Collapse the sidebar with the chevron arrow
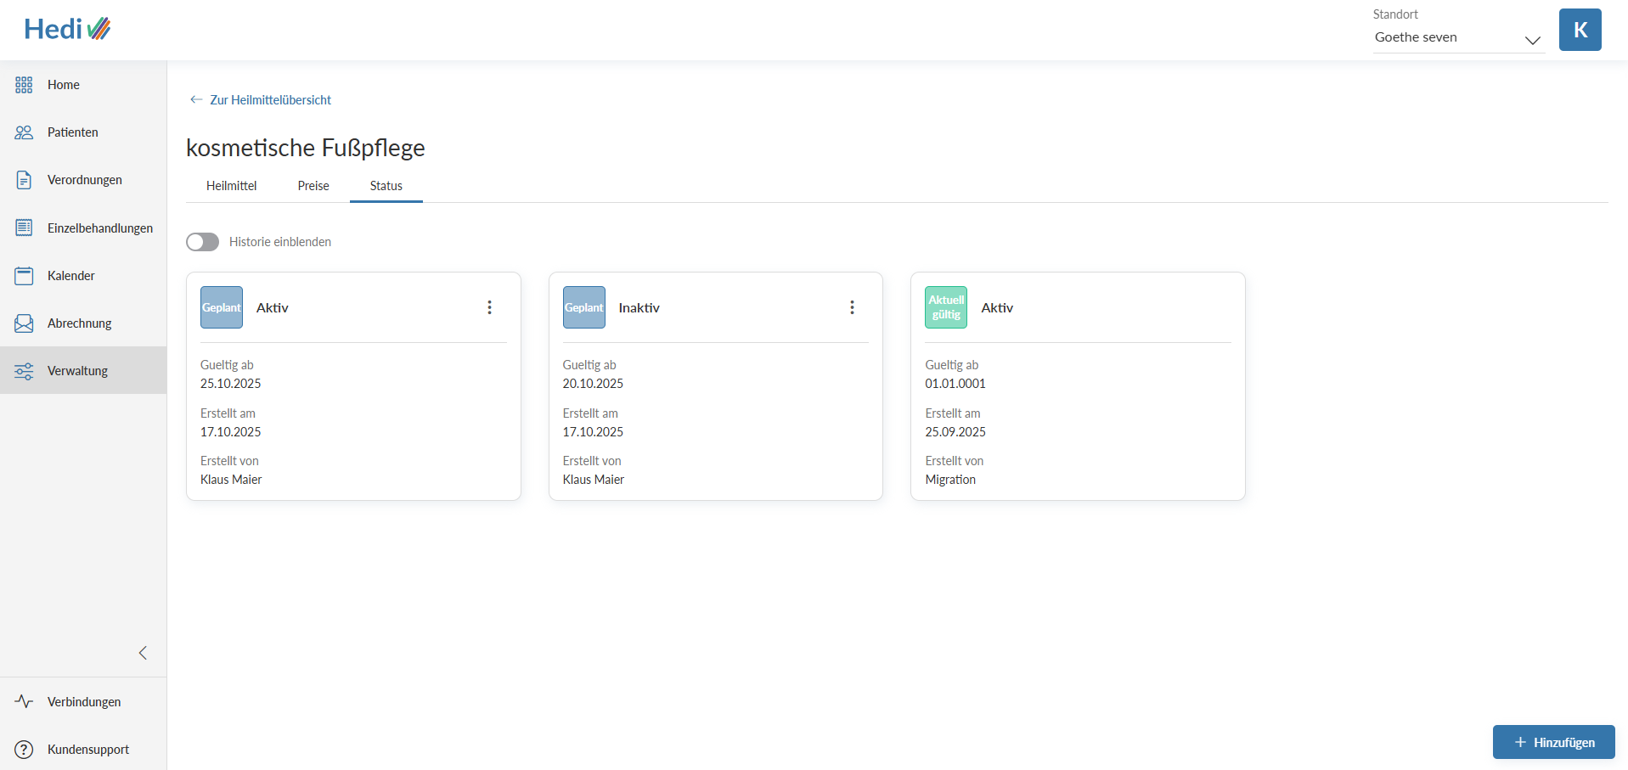Image resolution: width=1628 pixels, height=770 pixels. point(143,653)
